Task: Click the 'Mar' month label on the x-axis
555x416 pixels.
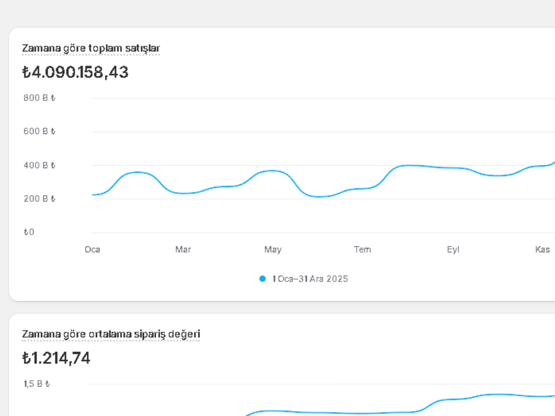Action: pyautogui.click(x=183, y=250)
